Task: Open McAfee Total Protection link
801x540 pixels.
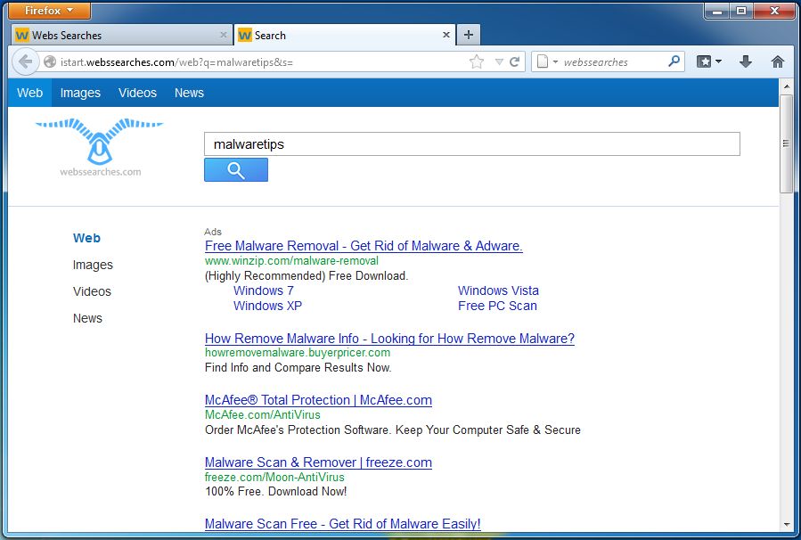Action: coord(318,400)
